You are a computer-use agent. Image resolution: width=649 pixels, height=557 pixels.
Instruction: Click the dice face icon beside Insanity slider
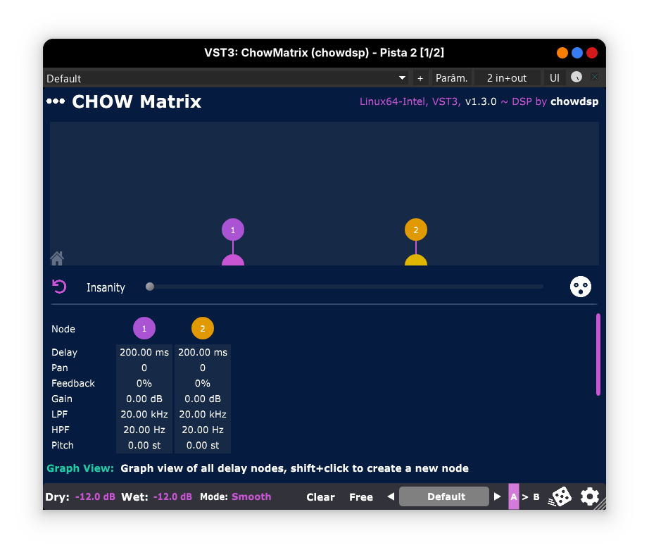click(580, 287)
